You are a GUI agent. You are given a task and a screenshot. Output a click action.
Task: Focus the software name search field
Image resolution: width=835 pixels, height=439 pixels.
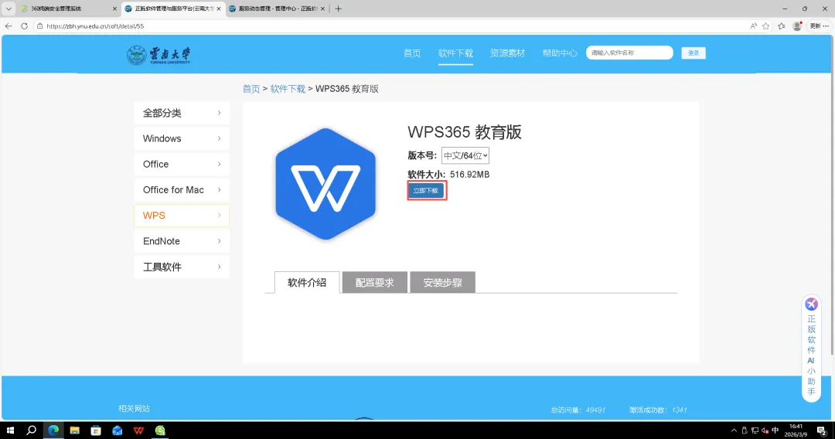[629, 53]
